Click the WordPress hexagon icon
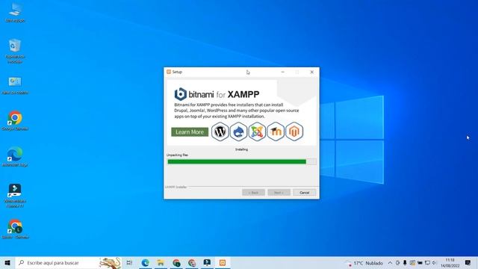Viewport: 478px width, 269px height. (220, 132)
